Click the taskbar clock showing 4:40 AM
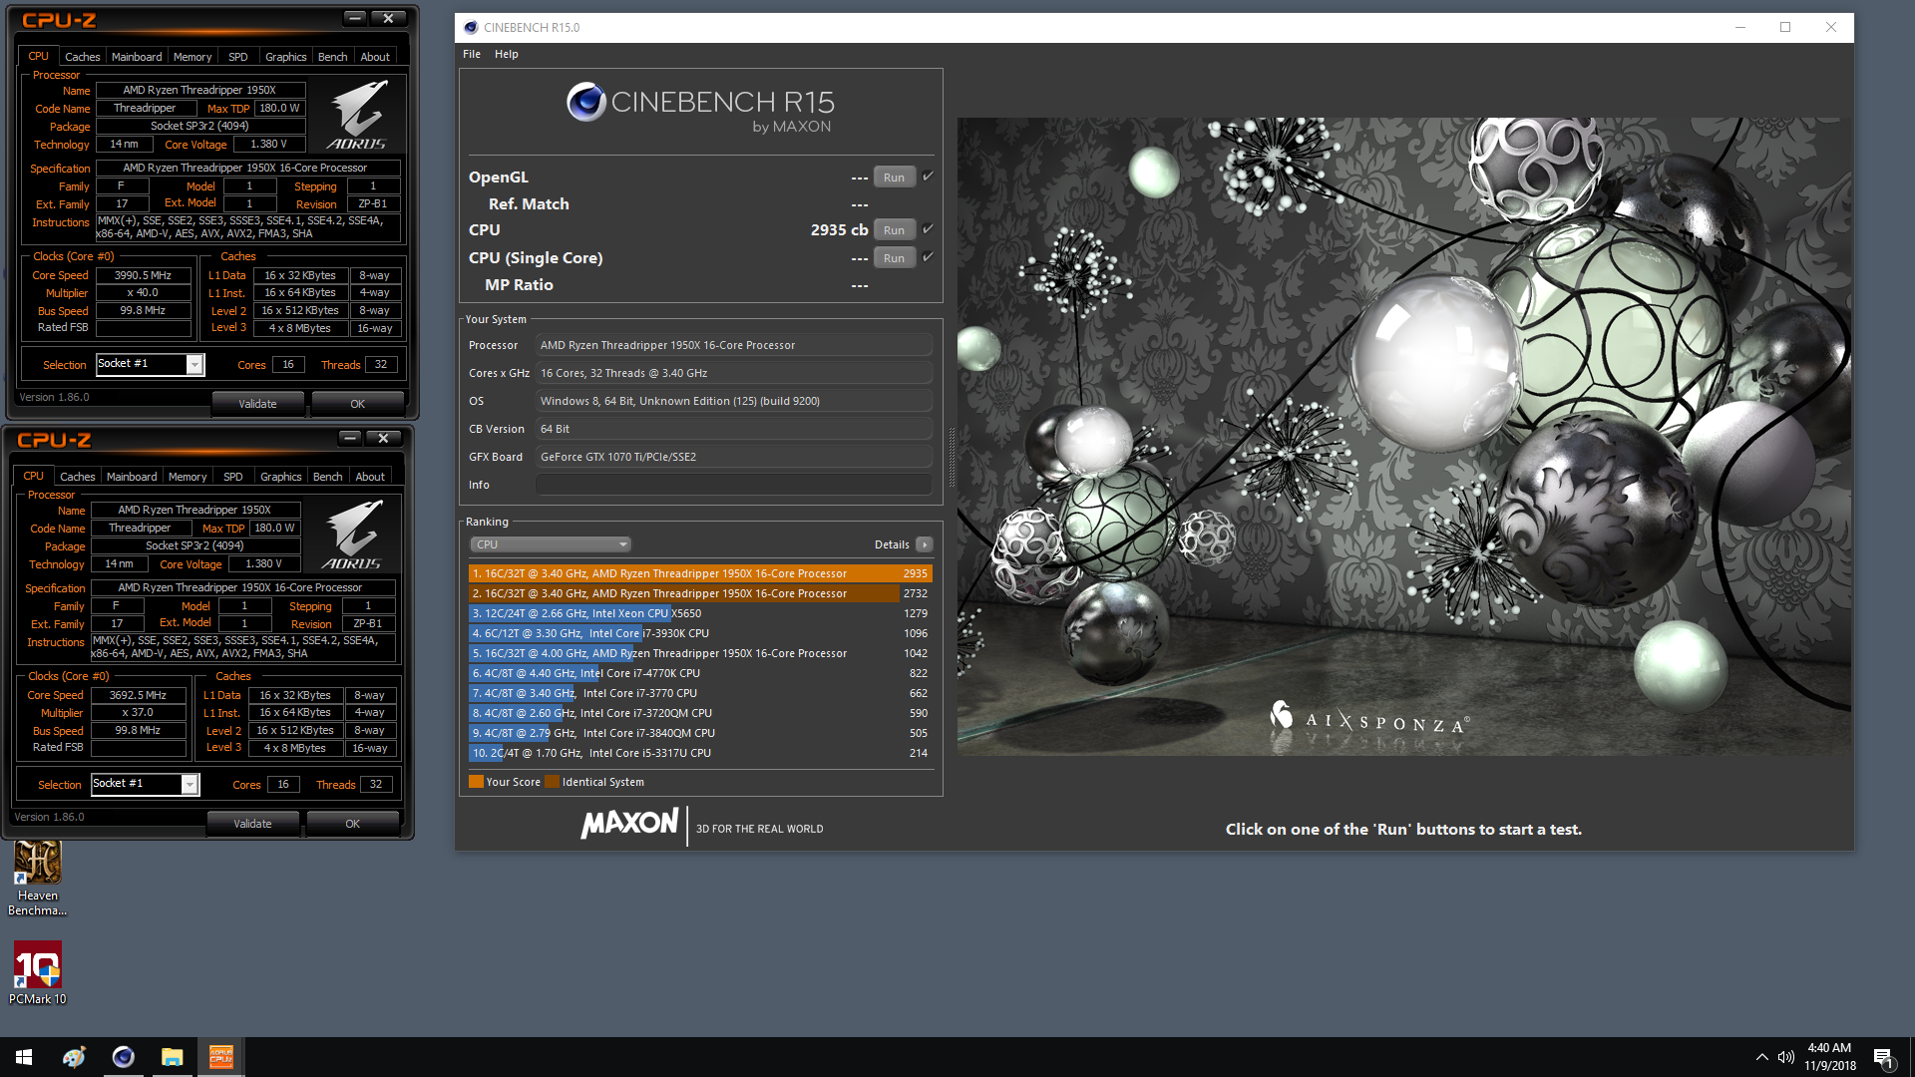The height and width of the screenshot is (1077, 1915). point(1829,1057)
